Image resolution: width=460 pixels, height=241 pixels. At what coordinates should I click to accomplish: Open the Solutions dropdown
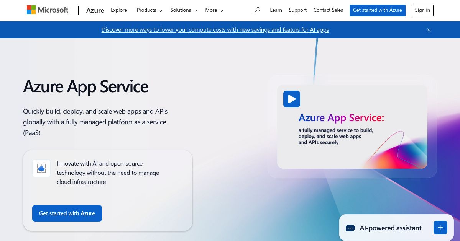[183, 10]
